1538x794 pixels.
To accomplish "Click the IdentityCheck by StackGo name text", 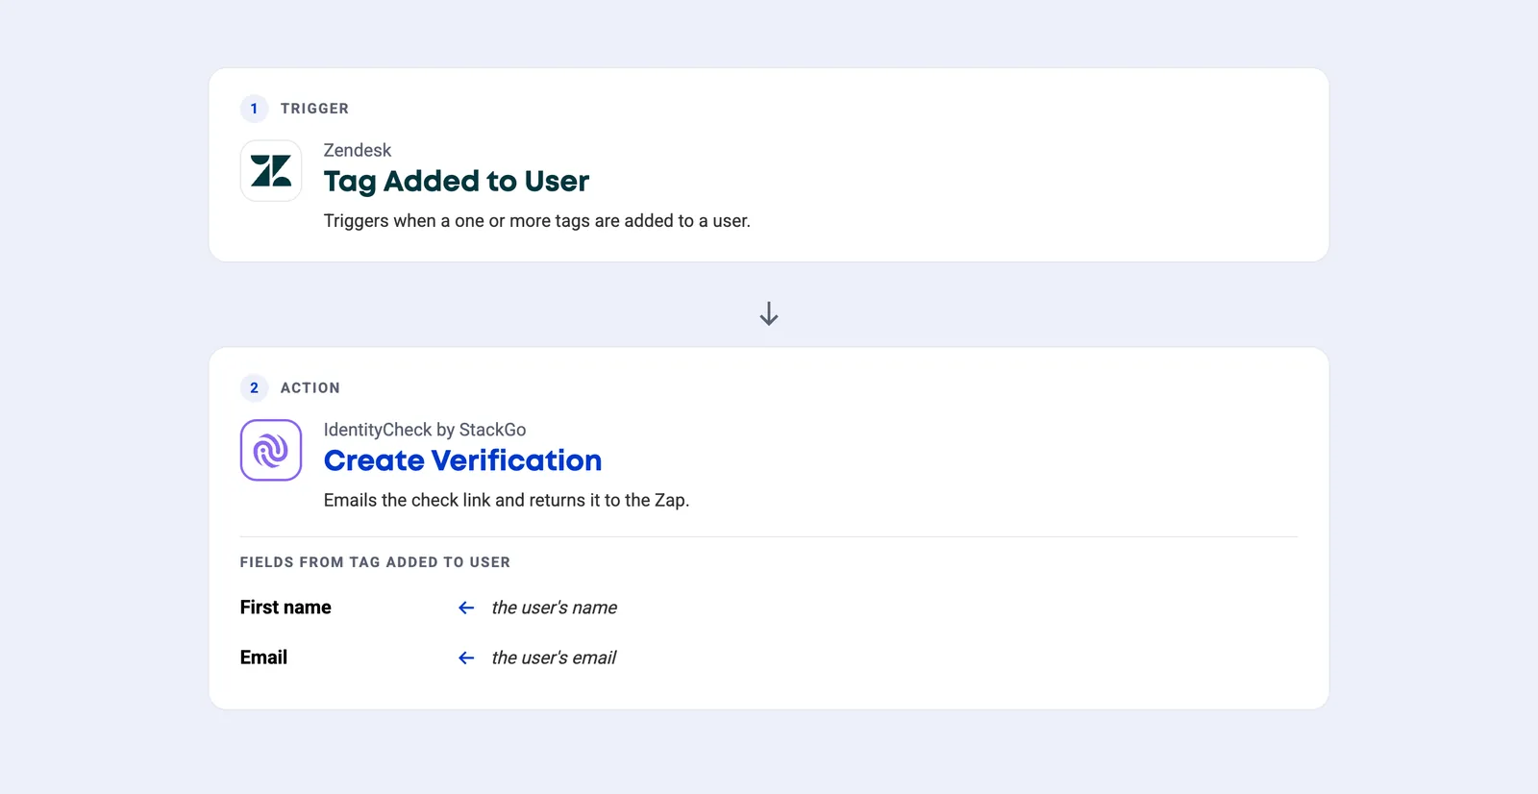I will (425, 430).
